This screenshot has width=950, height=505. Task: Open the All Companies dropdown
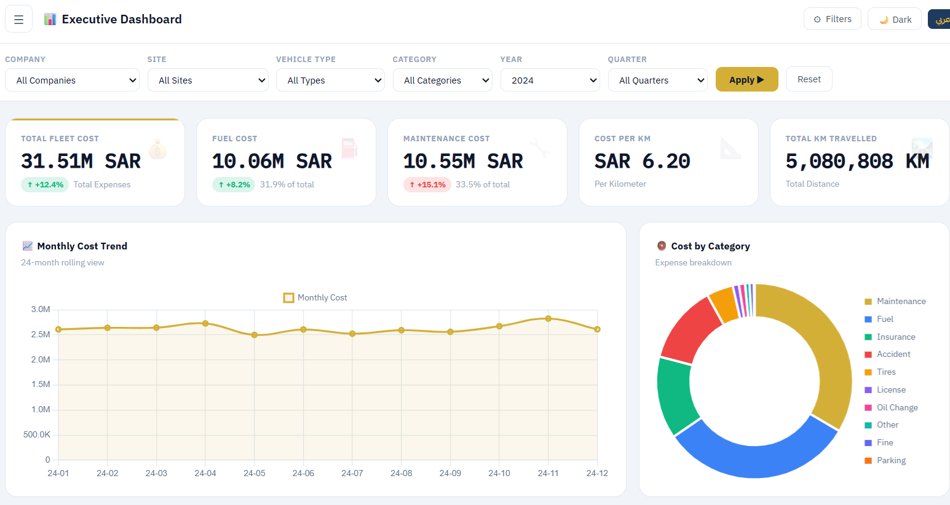click(x=73, y=80)
